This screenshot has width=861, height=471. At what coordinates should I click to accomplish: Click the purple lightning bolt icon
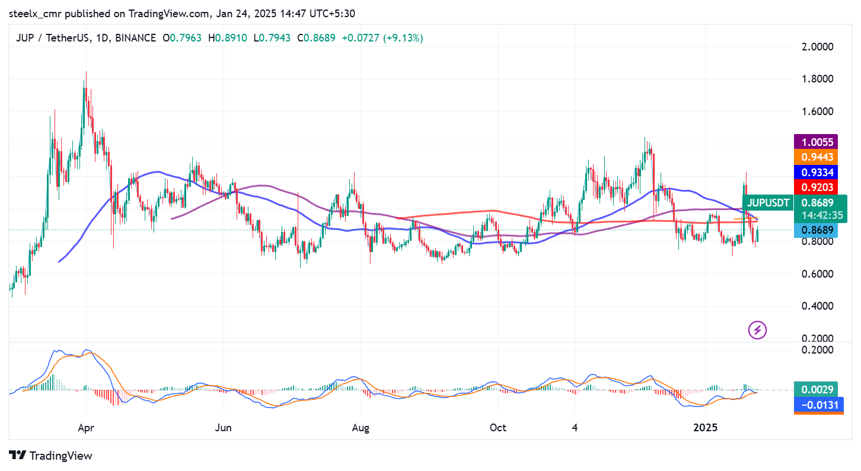(758, 330)
